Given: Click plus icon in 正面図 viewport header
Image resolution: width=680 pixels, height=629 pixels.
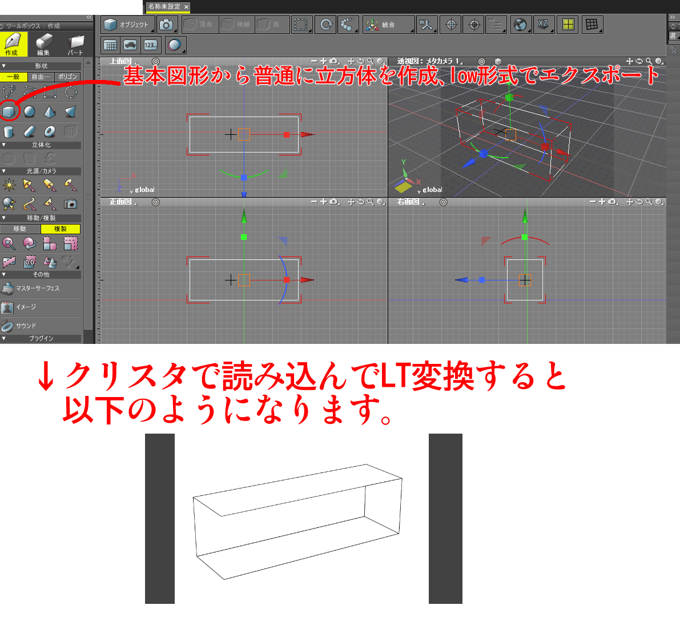Looking at the screenshot, I should (x=324, y=202).
